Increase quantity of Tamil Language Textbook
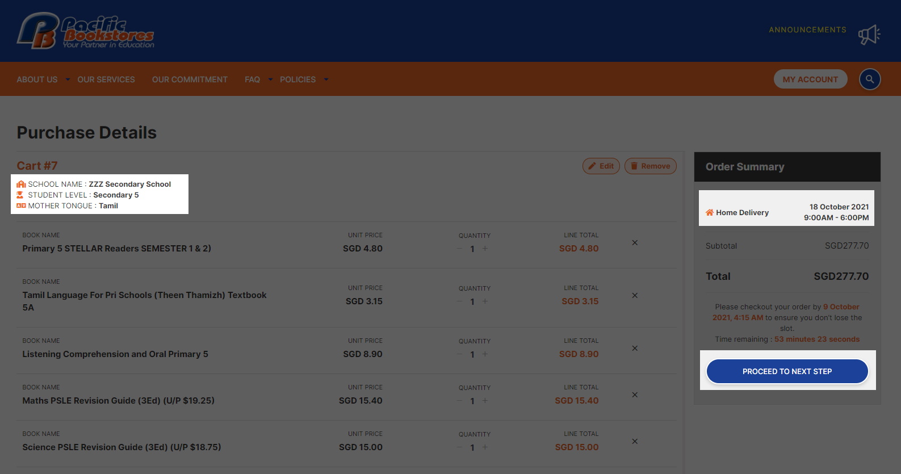 point(485,301)
